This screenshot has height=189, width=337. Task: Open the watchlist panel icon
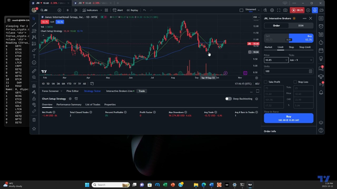coord(321,18)
